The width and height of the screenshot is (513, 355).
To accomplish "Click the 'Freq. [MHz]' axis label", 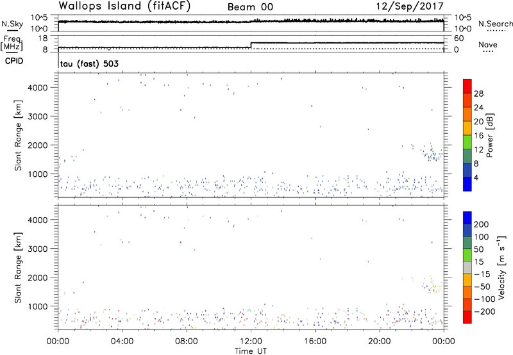I will 13,43.
